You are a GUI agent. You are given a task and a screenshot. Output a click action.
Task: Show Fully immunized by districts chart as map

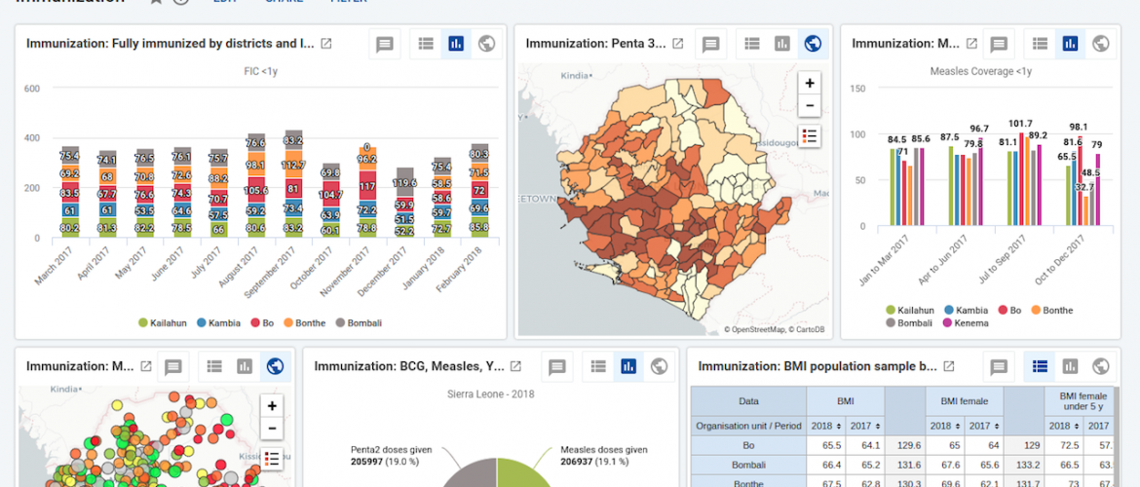pyautogui.click(x=486, y=44)
